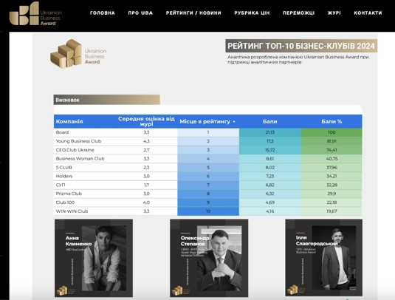This screenshot has width=395, height=300.
Task: Select the CEO Club Ukraine row
Action: tap(207, 150)
